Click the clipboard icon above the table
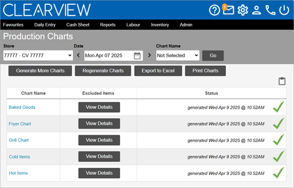294x188 pixels. point(282,81)
